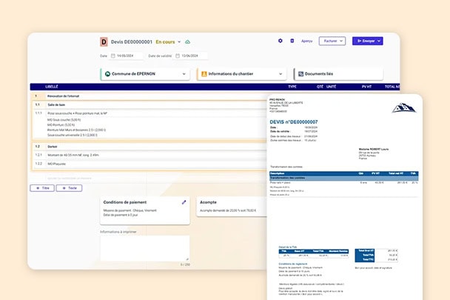The height and width of the screenshot is (300, 450).
Task: Click the add line search field below table
Action: pos(150,179)
